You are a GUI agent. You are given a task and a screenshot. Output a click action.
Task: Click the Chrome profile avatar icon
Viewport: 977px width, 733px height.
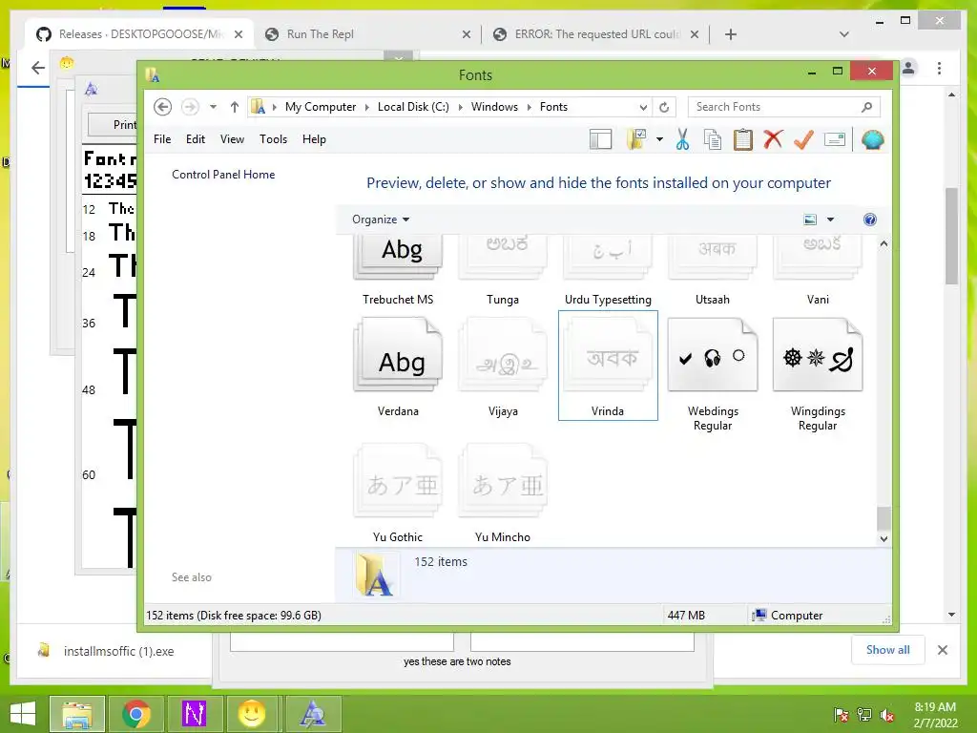pos(908,68)
